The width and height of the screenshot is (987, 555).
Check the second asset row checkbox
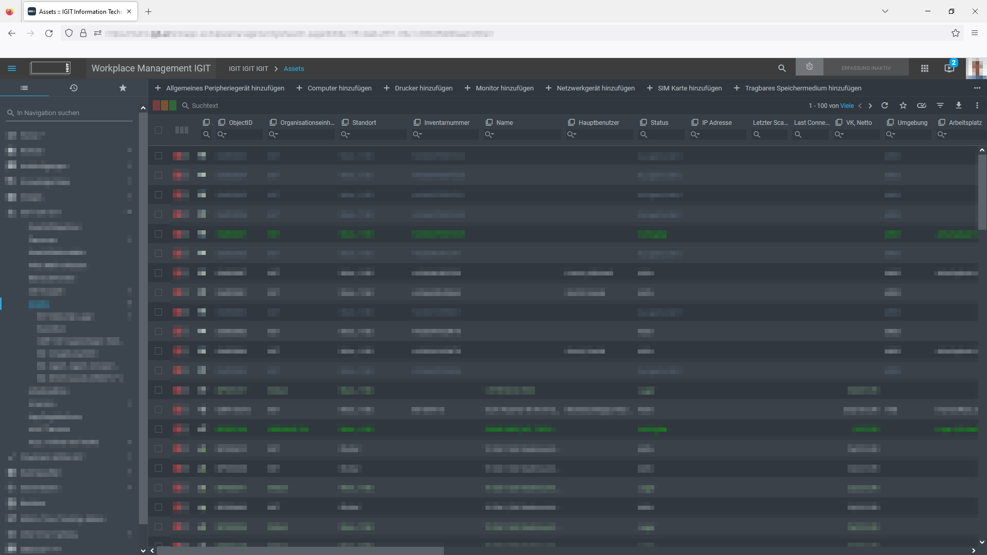click(158, 175)
